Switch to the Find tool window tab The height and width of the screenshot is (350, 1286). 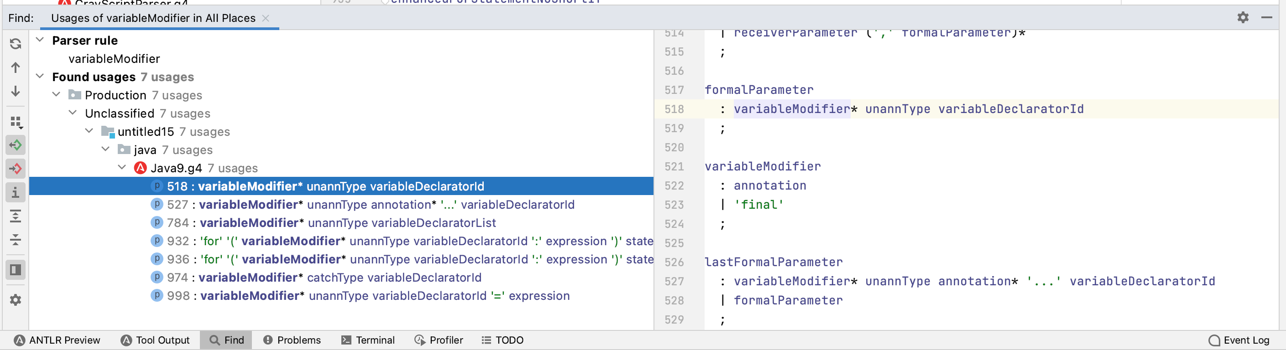[226, 340]
